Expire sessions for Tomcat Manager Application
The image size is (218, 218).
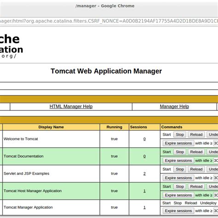(178, 211)
